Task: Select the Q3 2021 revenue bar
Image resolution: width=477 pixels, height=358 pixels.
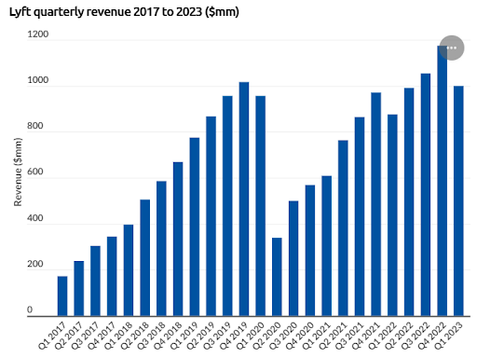Action: point(360,216)
